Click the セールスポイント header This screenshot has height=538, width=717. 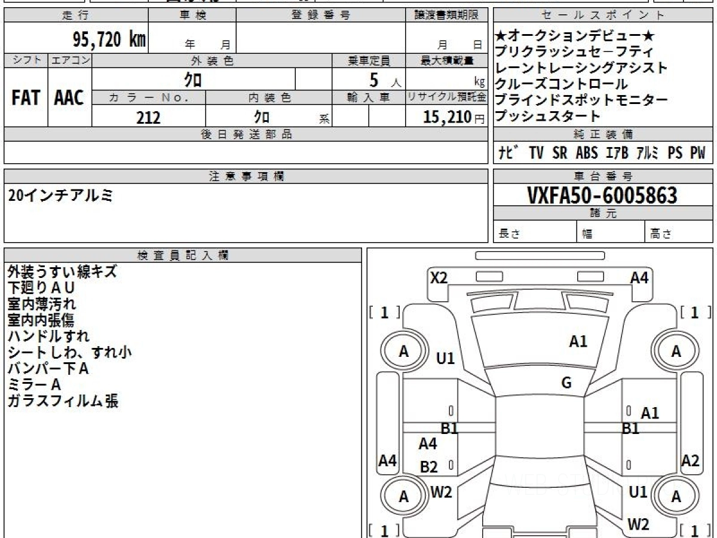[603, 16]
